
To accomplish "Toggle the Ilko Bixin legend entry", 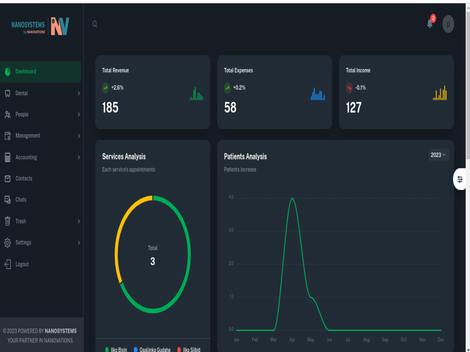I will (x=116, y=350).
